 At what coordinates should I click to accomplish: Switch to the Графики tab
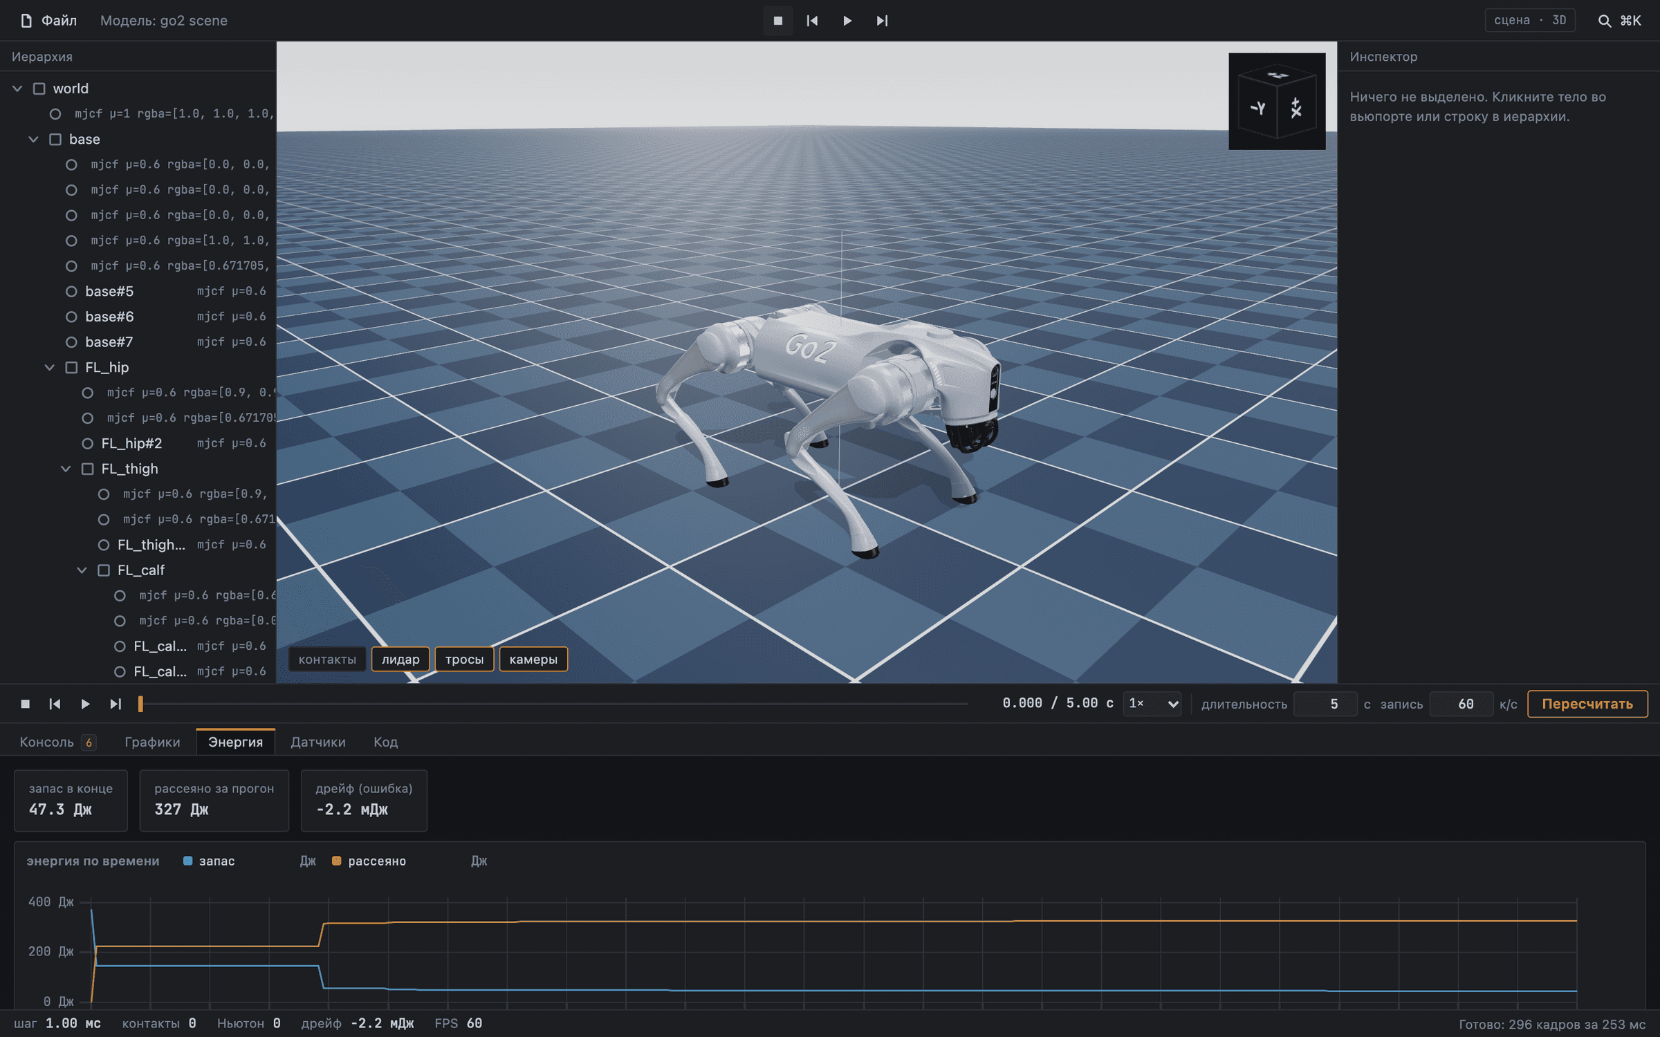click(152, 742)
